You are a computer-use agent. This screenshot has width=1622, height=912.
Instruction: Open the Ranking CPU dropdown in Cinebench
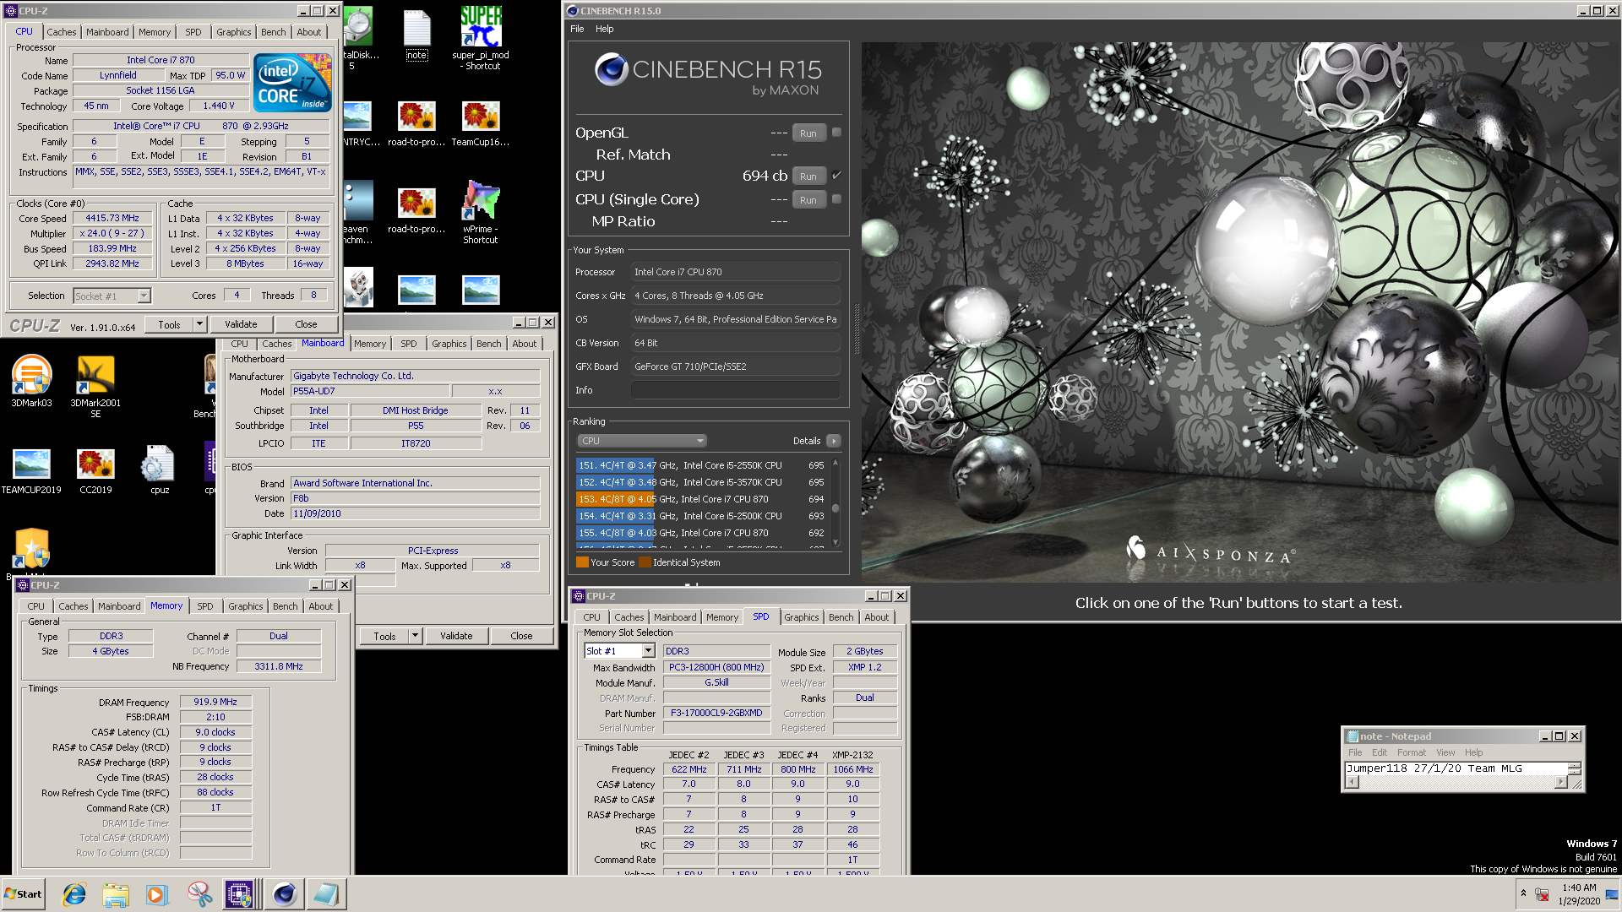point(642,441)
